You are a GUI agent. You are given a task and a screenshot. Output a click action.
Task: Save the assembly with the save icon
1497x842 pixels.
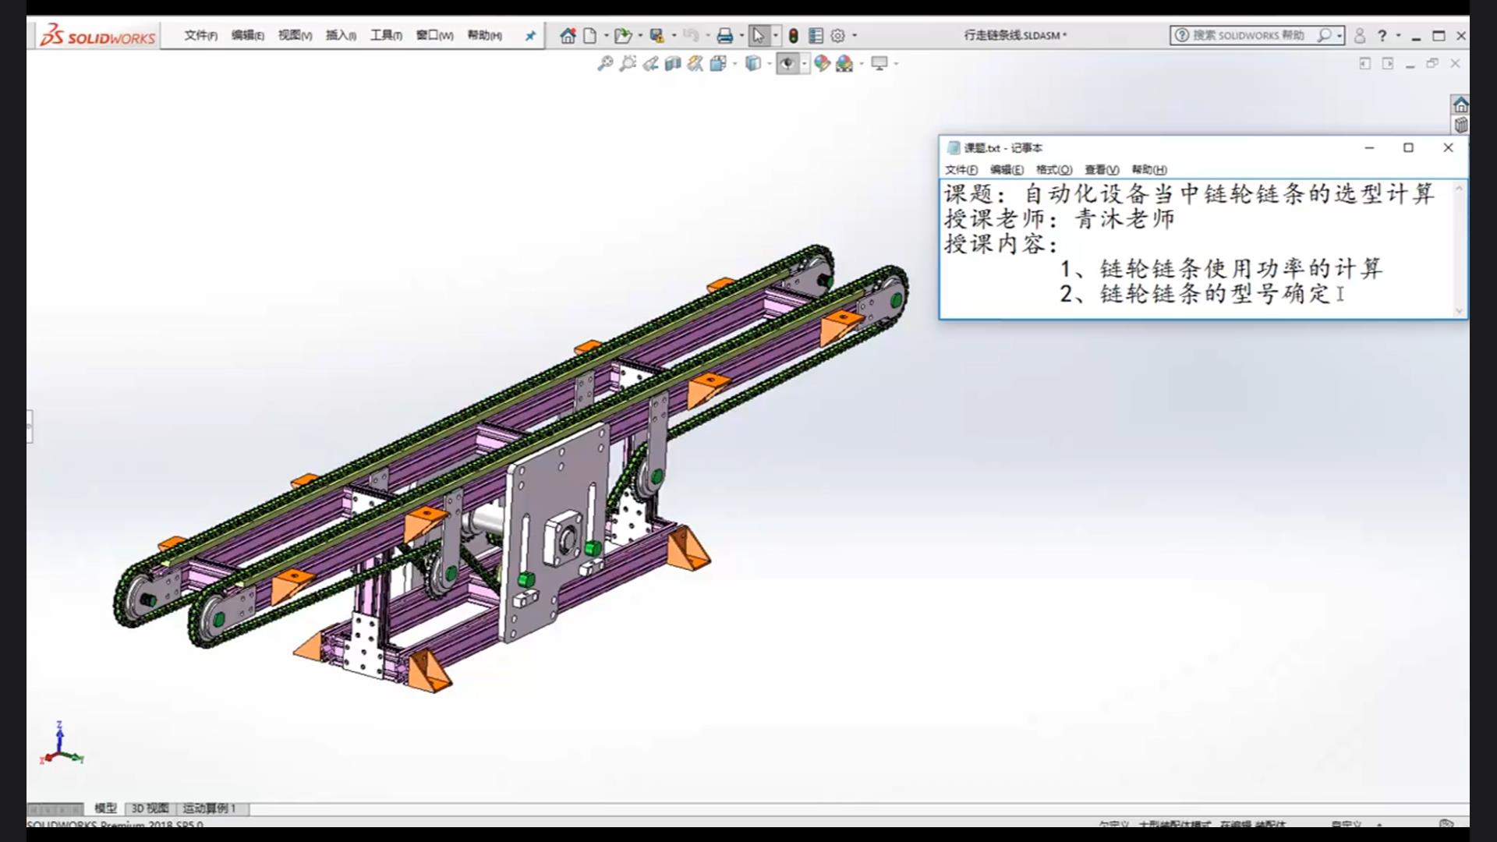coord(656,36)
